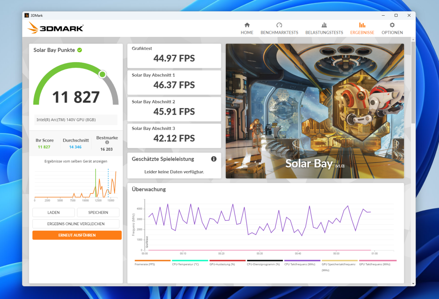The image size is (439, 299).
Task: Click the scrollbar up arrow
Action: tap(413, 39)
